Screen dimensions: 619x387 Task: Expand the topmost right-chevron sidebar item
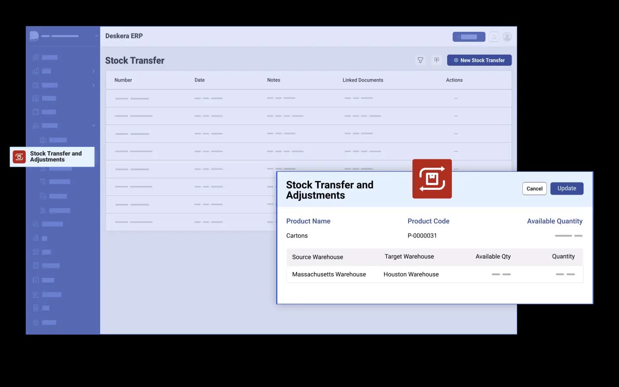(x=94, y=71)
